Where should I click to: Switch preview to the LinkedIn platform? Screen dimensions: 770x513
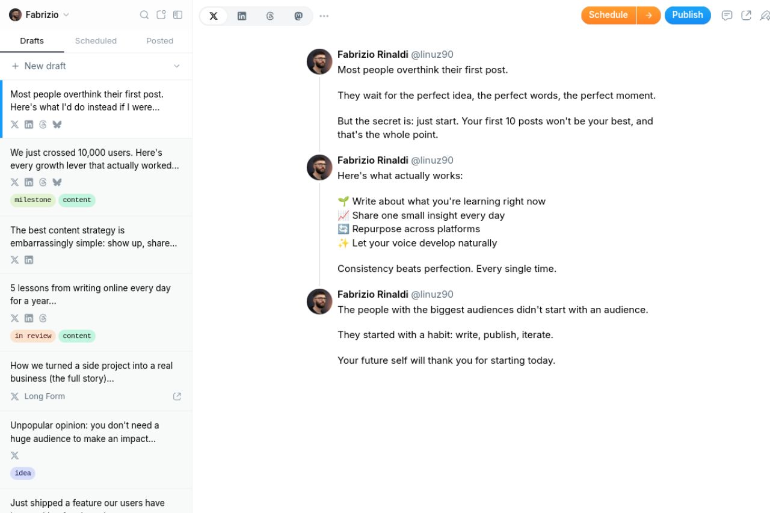(x=242, y=16)
